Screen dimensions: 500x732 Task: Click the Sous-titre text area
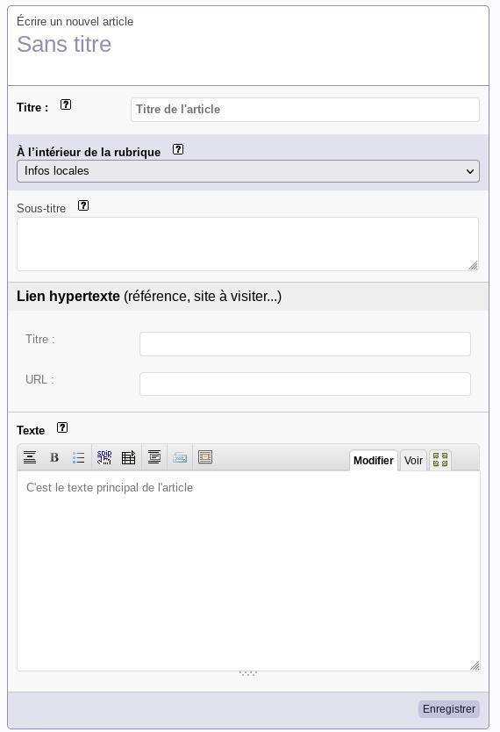click(247, 244)
